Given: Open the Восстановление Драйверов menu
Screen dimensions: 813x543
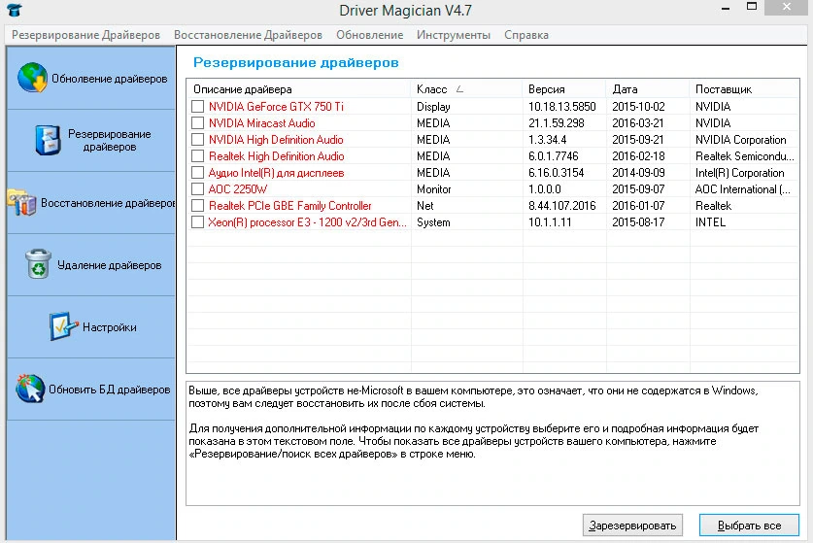Looking at the screenshot, I should (x=248, y=35).
